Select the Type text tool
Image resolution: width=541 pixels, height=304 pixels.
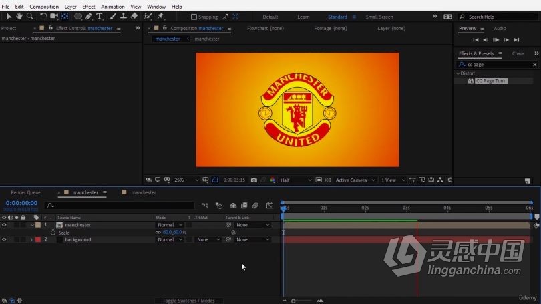coord(100,16)
